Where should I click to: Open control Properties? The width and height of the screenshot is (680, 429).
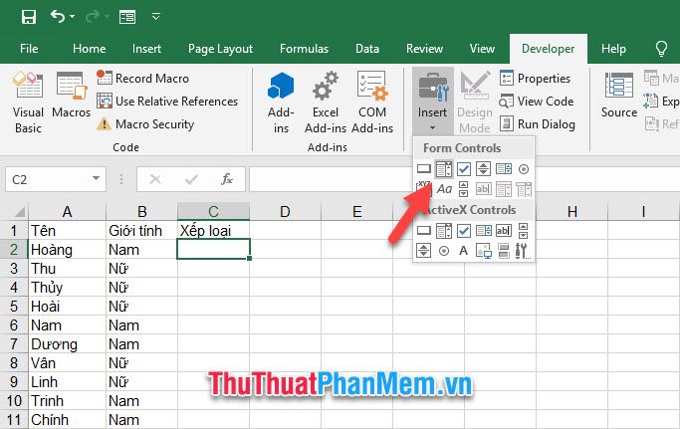tap(535, 78)
